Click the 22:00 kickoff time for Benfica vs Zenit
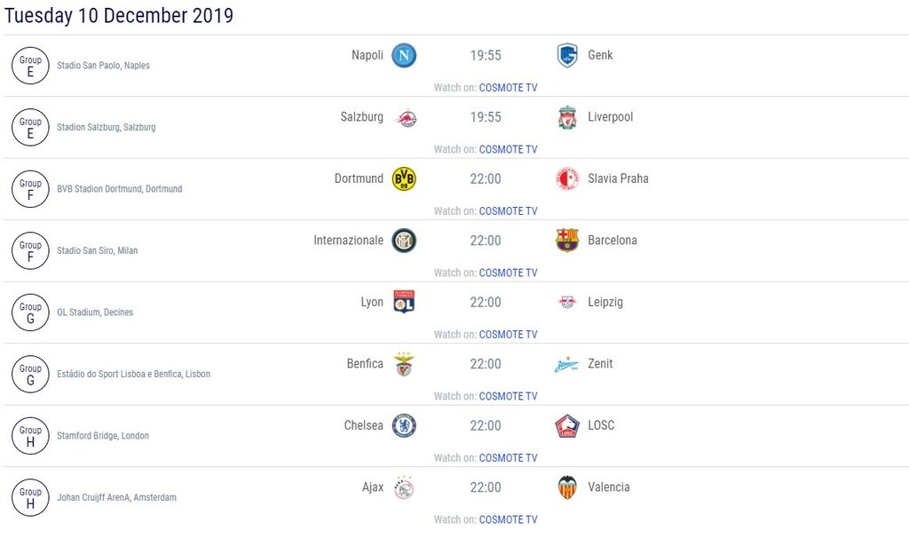 click(x=486, y=364)
